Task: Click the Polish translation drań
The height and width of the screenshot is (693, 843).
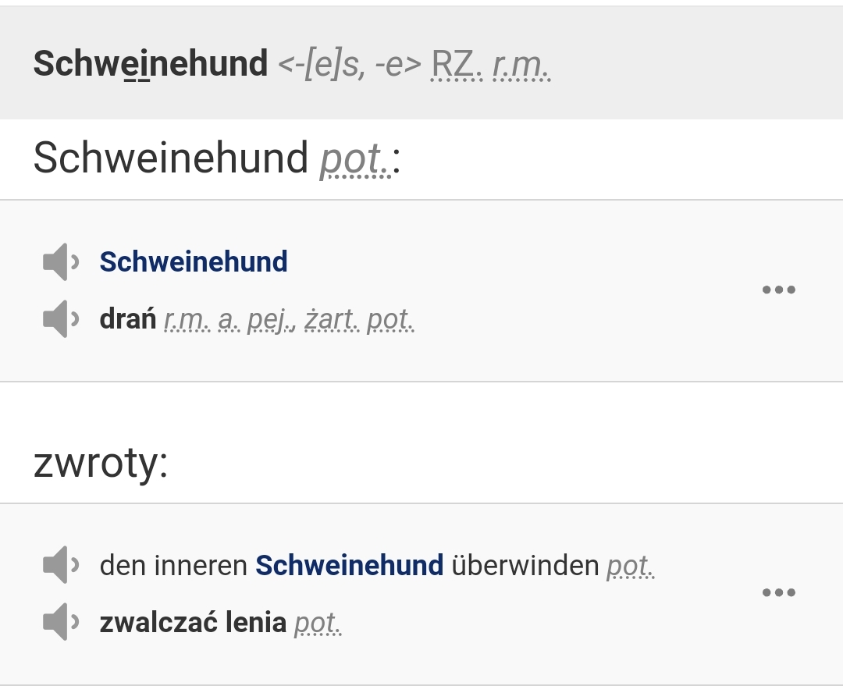Action: [128, 319]
